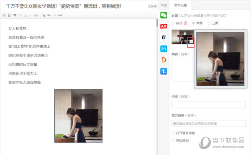Apply ordered list formatting icon
This screenshot has height=155, width=251.
[x=20, y=15]
